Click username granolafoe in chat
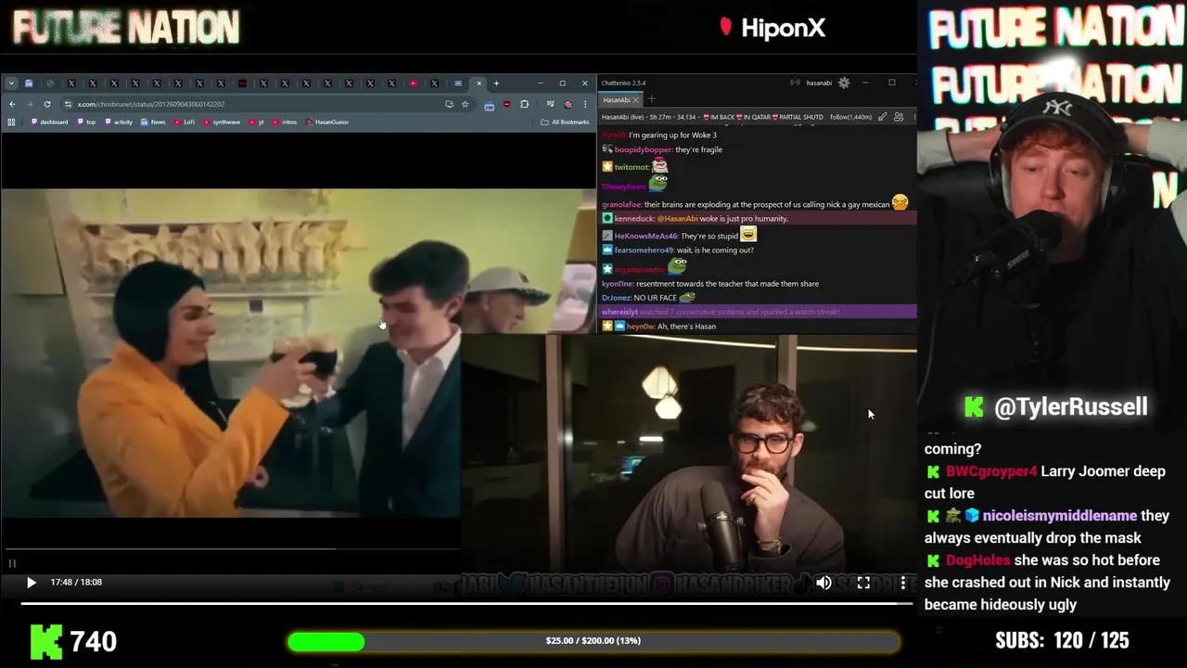 [621, 205]
